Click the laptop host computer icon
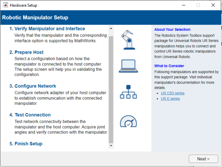The image size is (222, 167). pos(128,66)
